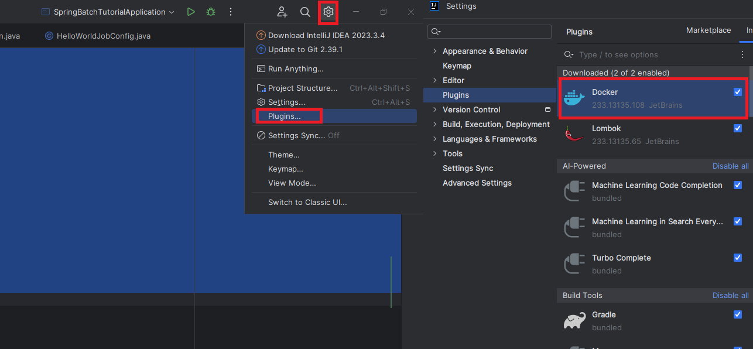This screenshot has width=753, height=349.
Task: Click the settings search field
Action: [x=490, y=32]
